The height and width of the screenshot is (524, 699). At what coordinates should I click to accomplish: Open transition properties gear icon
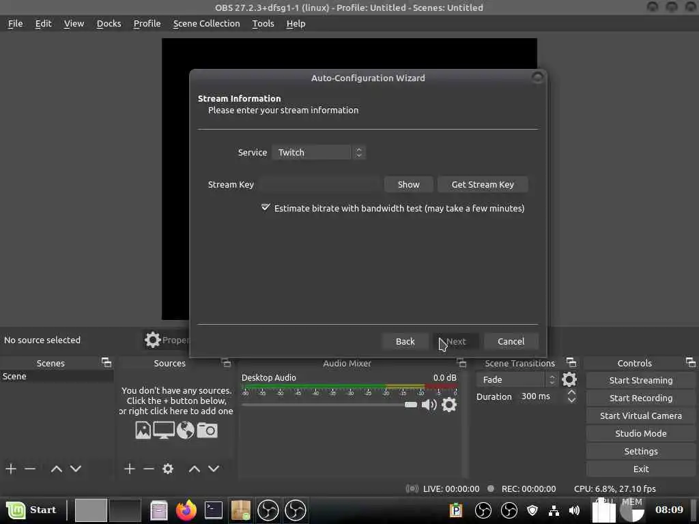pyautogui.click(x=569, y=379)
